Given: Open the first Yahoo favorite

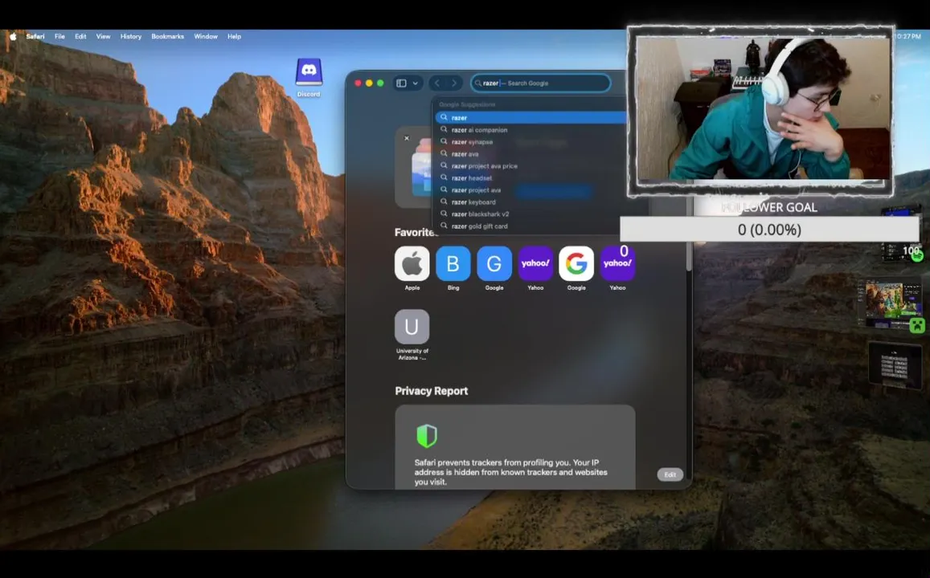Looking at the screenshot, I should (535, 263).
